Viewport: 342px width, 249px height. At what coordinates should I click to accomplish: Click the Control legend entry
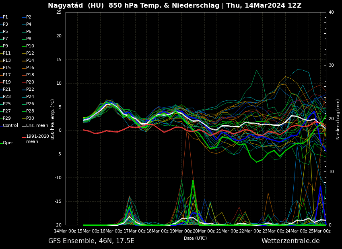click(x=10, y=126)
